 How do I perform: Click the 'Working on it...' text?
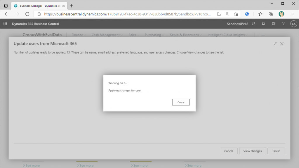pyautogui.click(x=118, y=83)
